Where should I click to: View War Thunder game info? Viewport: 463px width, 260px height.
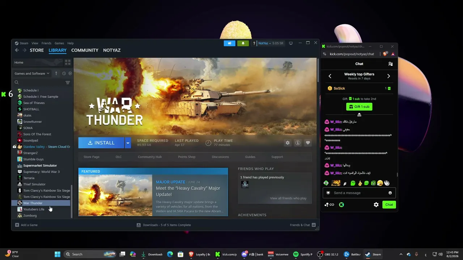[298, 143]
